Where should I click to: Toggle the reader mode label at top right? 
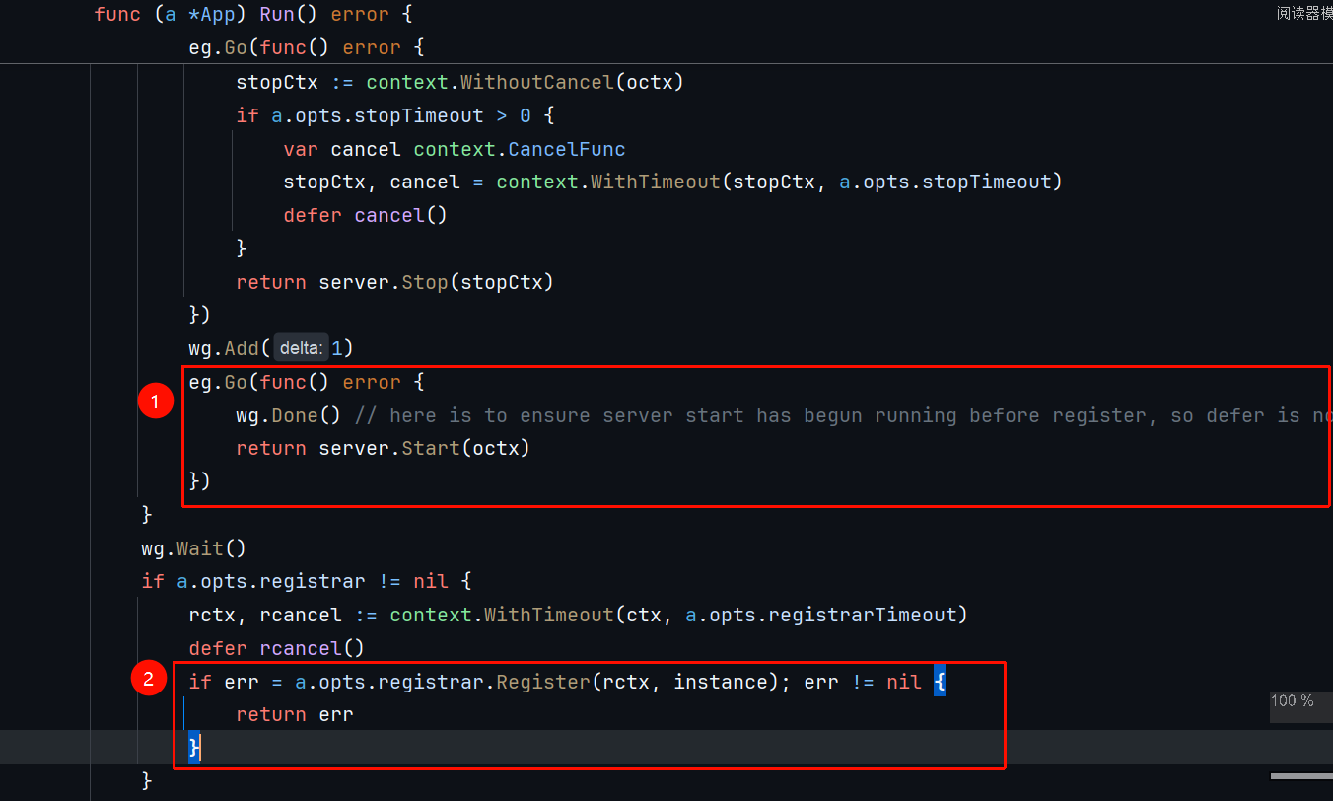click(1303, 14)
